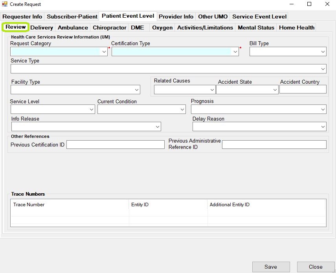Click the Previous Administrative Reference ID field
The width and height of the screenshot is (336, 273).
pos(274,145)
